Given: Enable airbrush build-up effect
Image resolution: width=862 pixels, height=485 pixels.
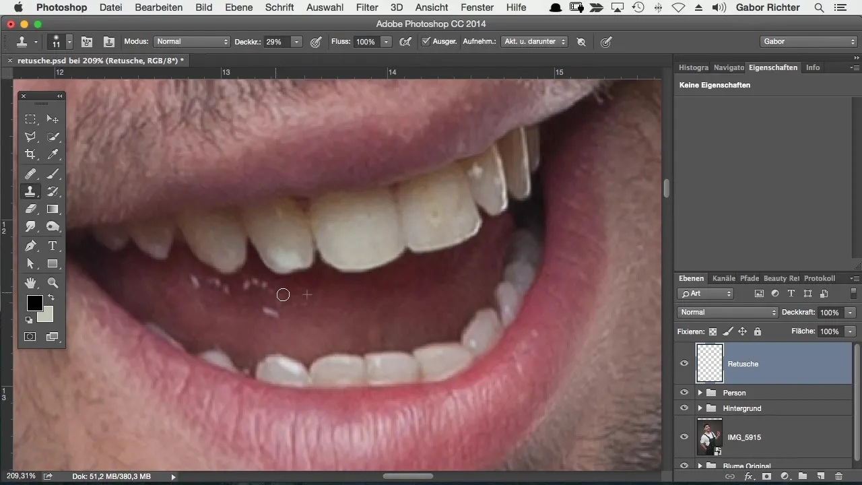Looking at the screenshot, I should pyautogui.click(x=405, y=42).
